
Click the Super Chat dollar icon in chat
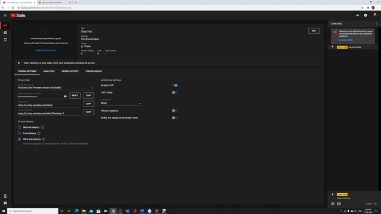click(x=339, y=204)
